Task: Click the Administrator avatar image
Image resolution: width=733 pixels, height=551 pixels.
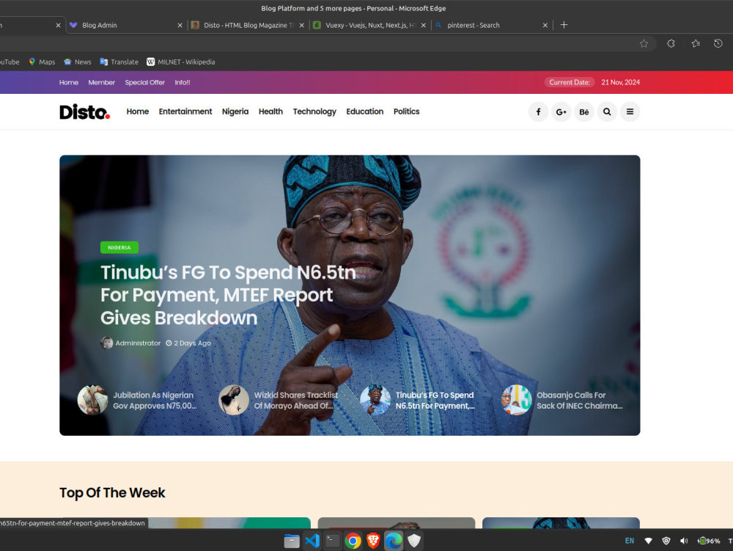Action: point(106,343)
